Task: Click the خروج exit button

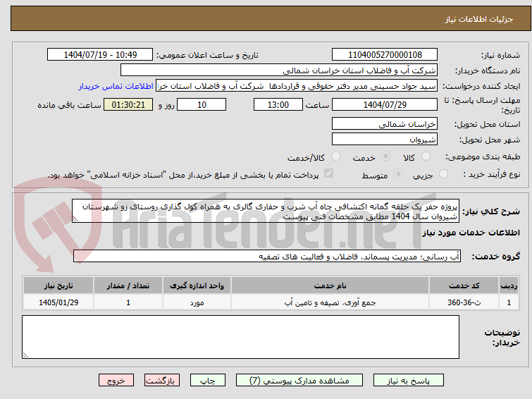Action: (116, 381)
